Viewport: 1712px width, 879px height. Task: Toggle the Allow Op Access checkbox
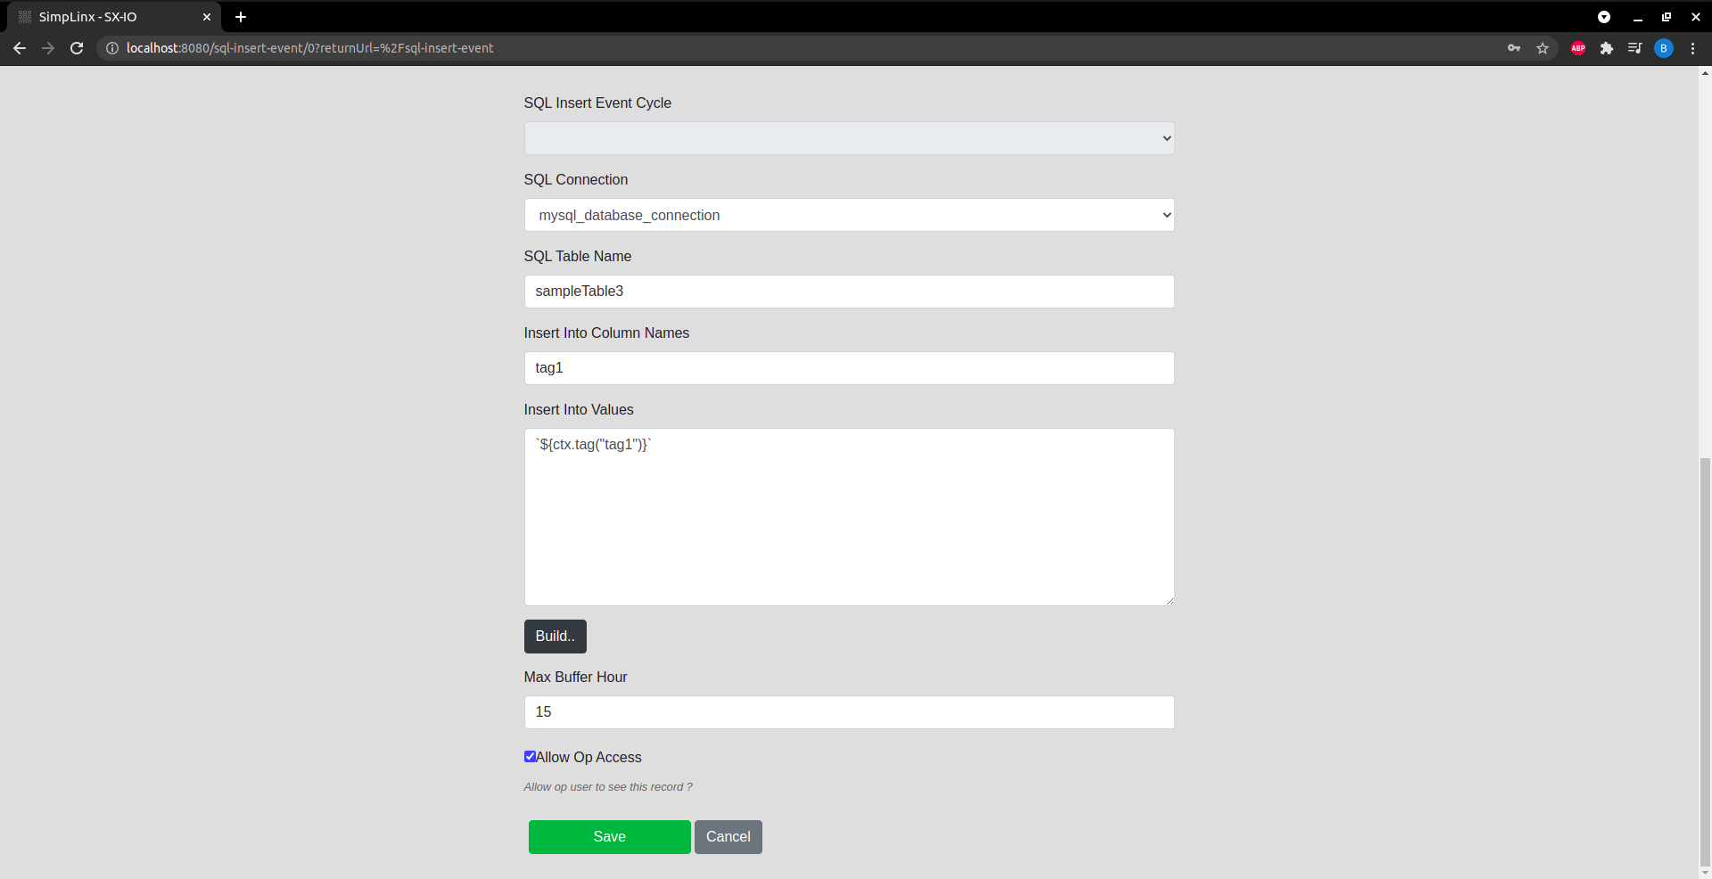pos(530,757)
